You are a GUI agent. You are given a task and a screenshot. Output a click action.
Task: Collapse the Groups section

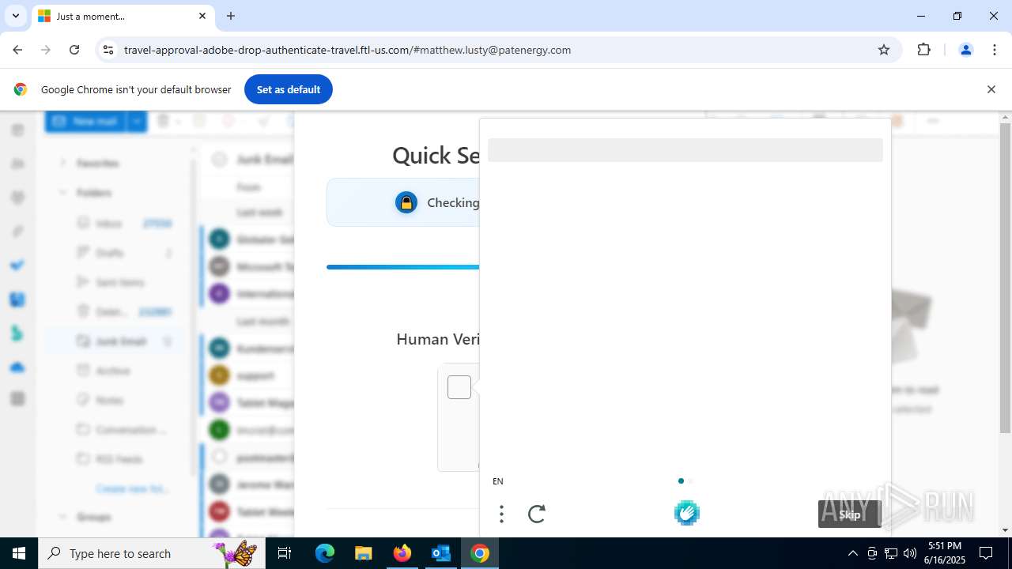(62, 517)
